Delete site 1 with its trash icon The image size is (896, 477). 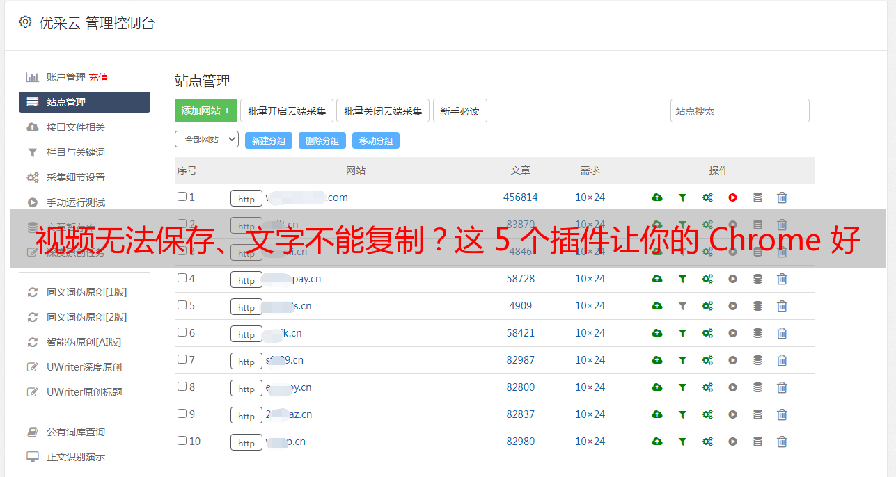[782, 197]
